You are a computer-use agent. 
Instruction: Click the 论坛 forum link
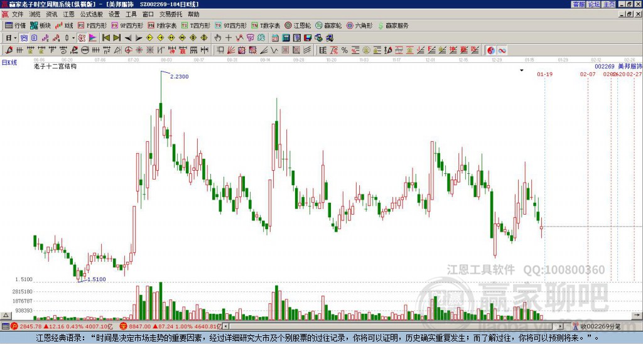click(x=593, y=4)
